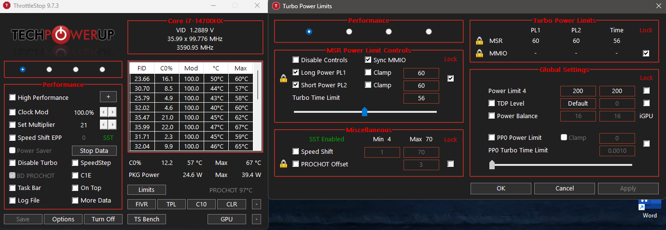Click the Turn Off button

click(103, 219)
